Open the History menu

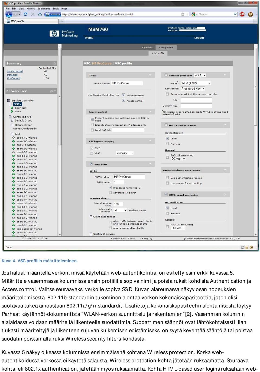click(31, 9)
